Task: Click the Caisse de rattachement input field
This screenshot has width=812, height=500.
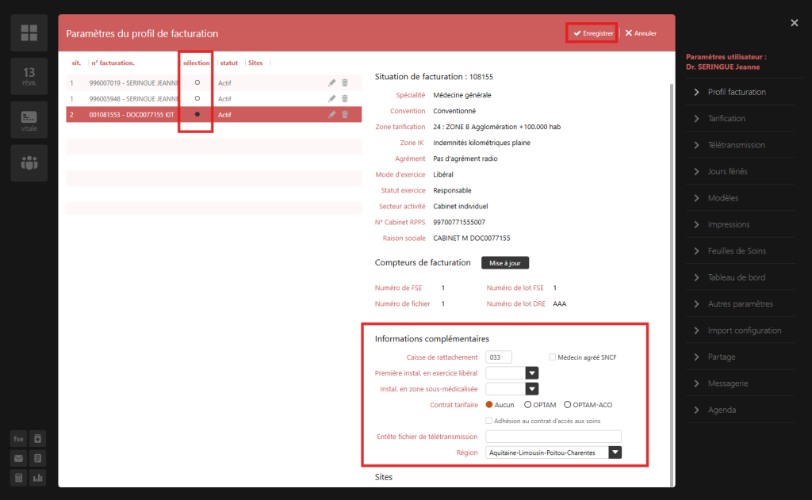Action: 499,357
